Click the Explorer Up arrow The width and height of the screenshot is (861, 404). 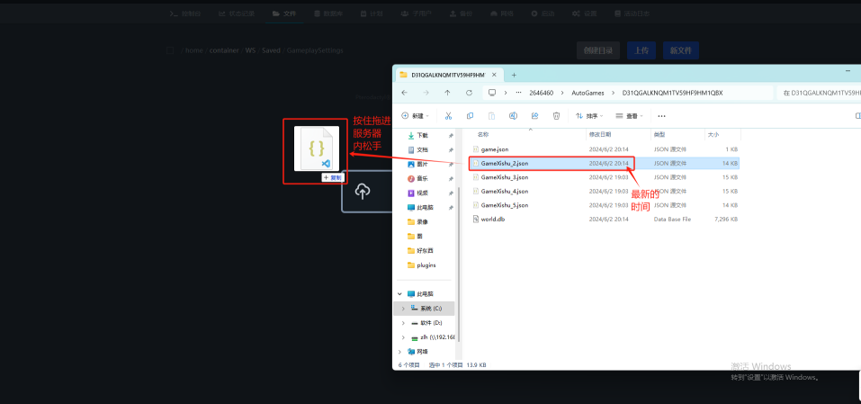(x=447, y=93)
